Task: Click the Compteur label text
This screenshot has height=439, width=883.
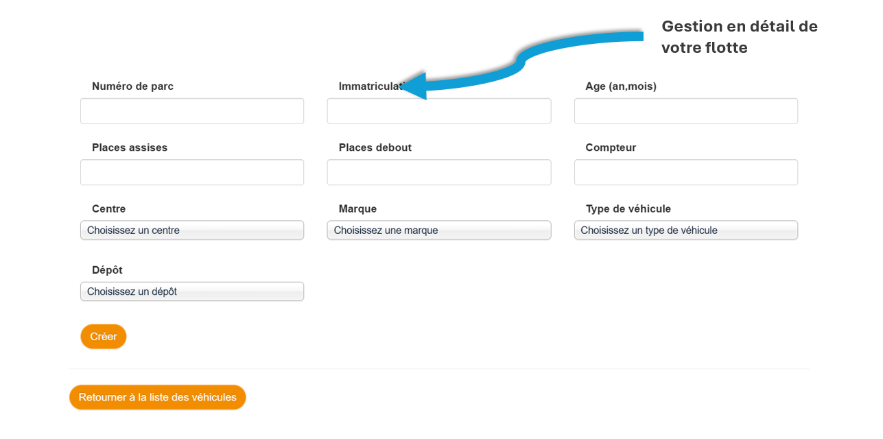Action: click(x=611, y=147)
